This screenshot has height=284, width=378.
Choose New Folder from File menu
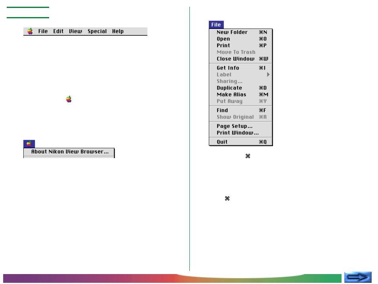[241, 32]
